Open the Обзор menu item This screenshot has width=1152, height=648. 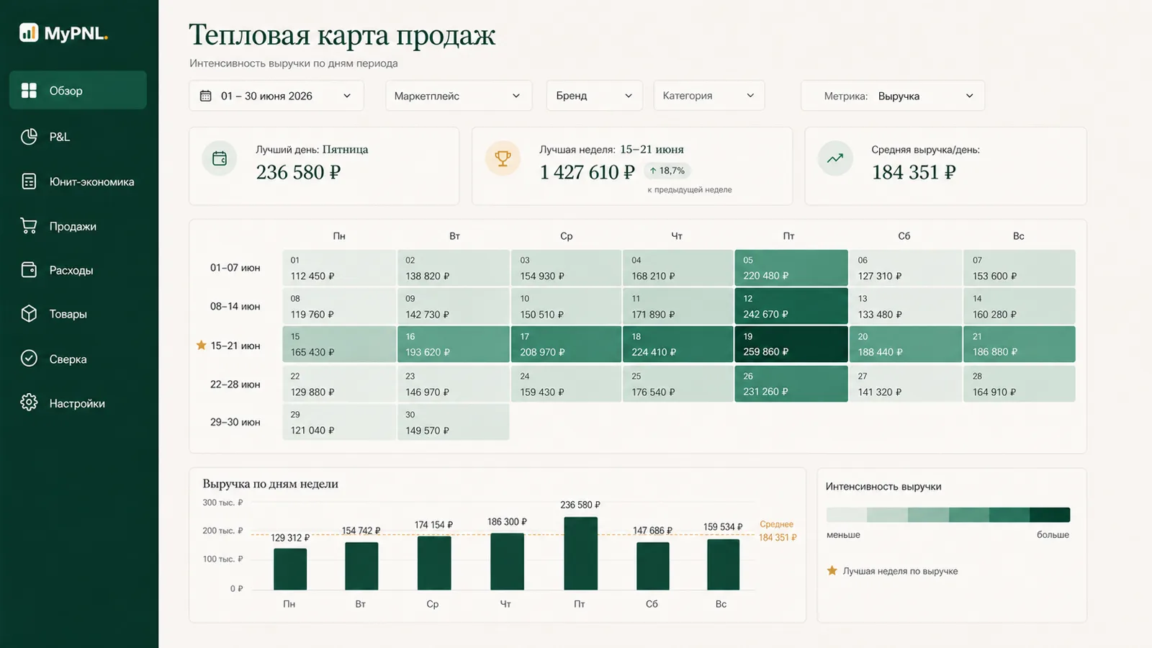[x=78, y=90]
